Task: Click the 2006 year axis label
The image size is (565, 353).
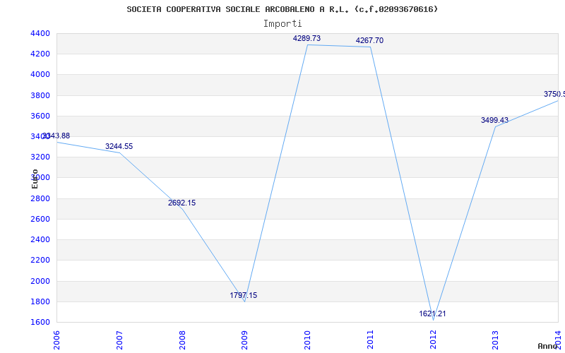Action: coord(56,340)
